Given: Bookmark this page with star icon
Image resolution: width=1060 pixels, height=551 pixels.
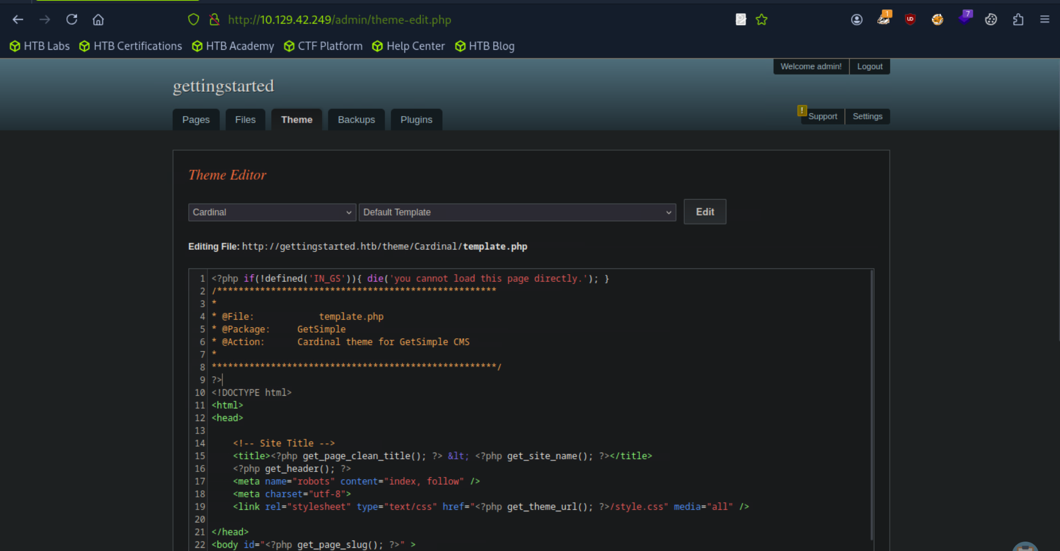Looking at the screenshot, I should [x=762, y=20].
